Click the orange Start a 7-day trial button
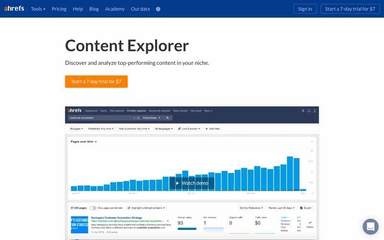This screenshot has height=240, width=384. (x=96, y=82)
